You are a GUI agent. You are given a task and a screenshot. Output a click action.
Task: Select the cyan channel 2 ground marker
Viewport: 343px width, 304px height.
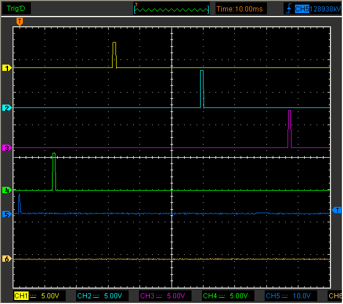pos(7,108)
